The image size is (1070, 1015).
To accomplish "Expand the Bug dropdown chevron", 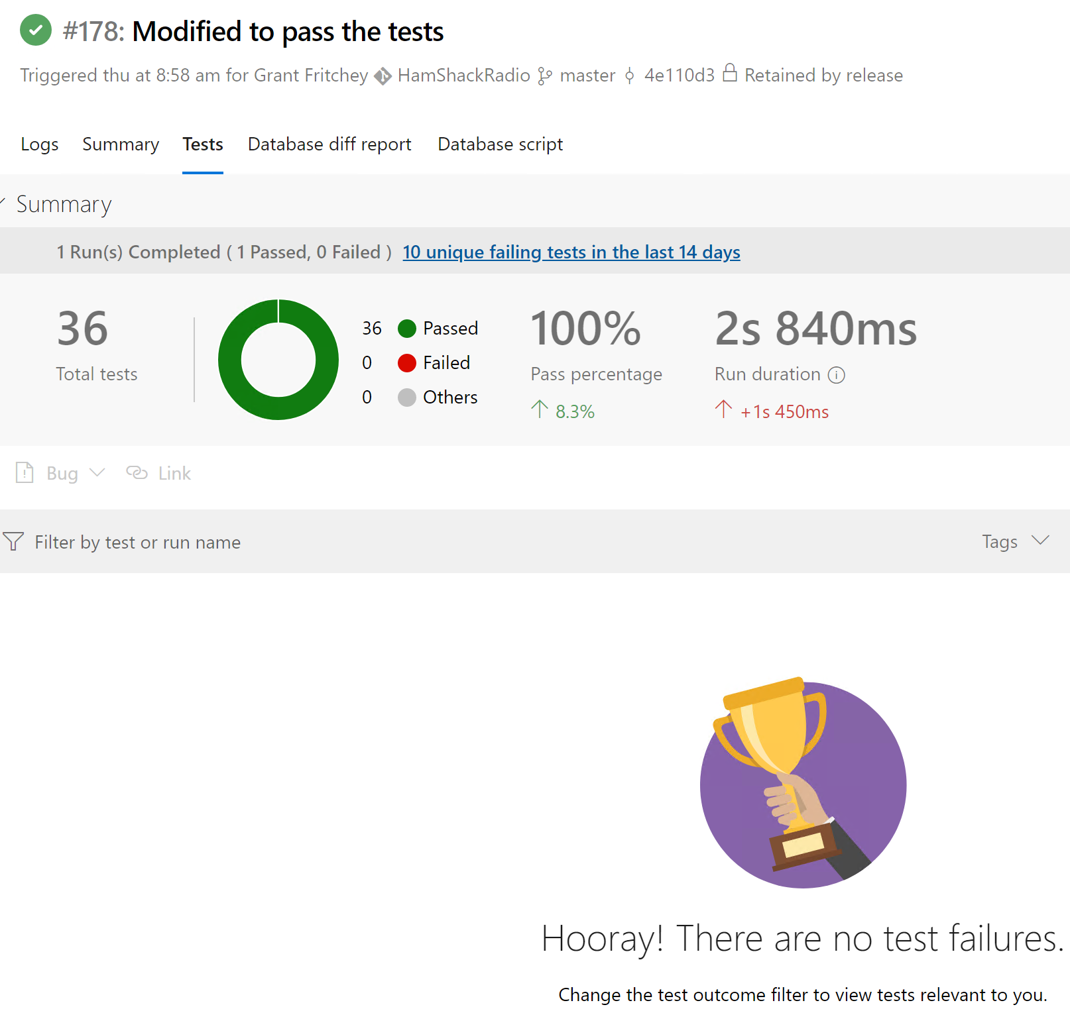I will (98, 473).
